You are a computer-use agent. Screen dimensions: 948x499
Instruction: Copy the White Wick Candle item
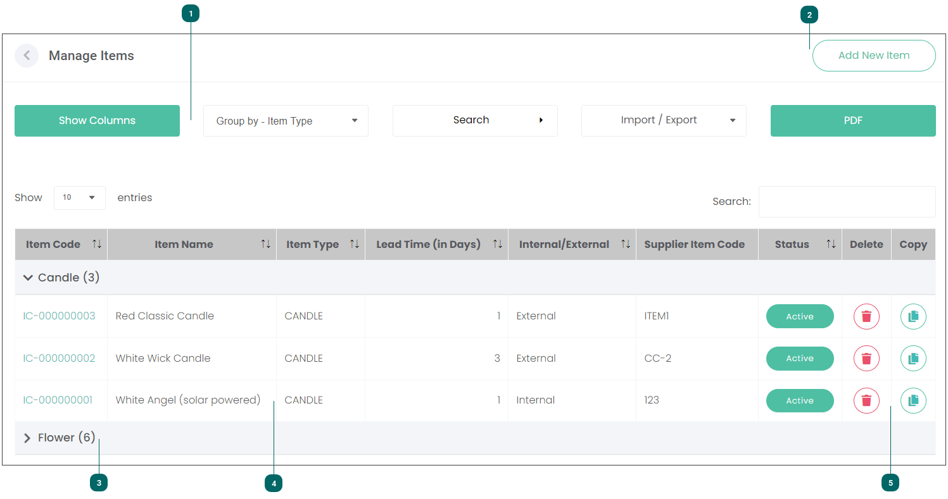[x=913, y=359]
